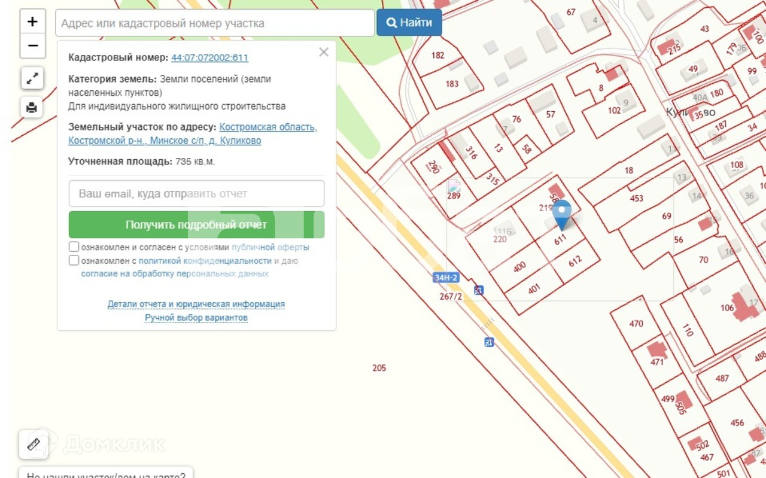Select parcel 316 on the map
Screen dimensions: 766x478
(472, 153)
